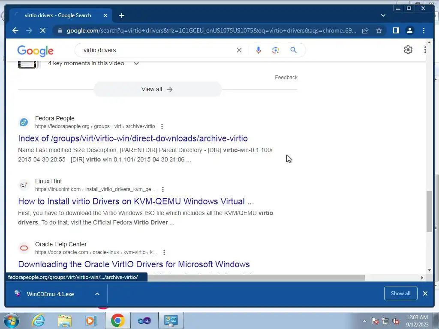The width and height of the screenshot is (439, 329).
Task: Click the forward navigation arrow
Action: pyautogui.click(x=29, y=30)
